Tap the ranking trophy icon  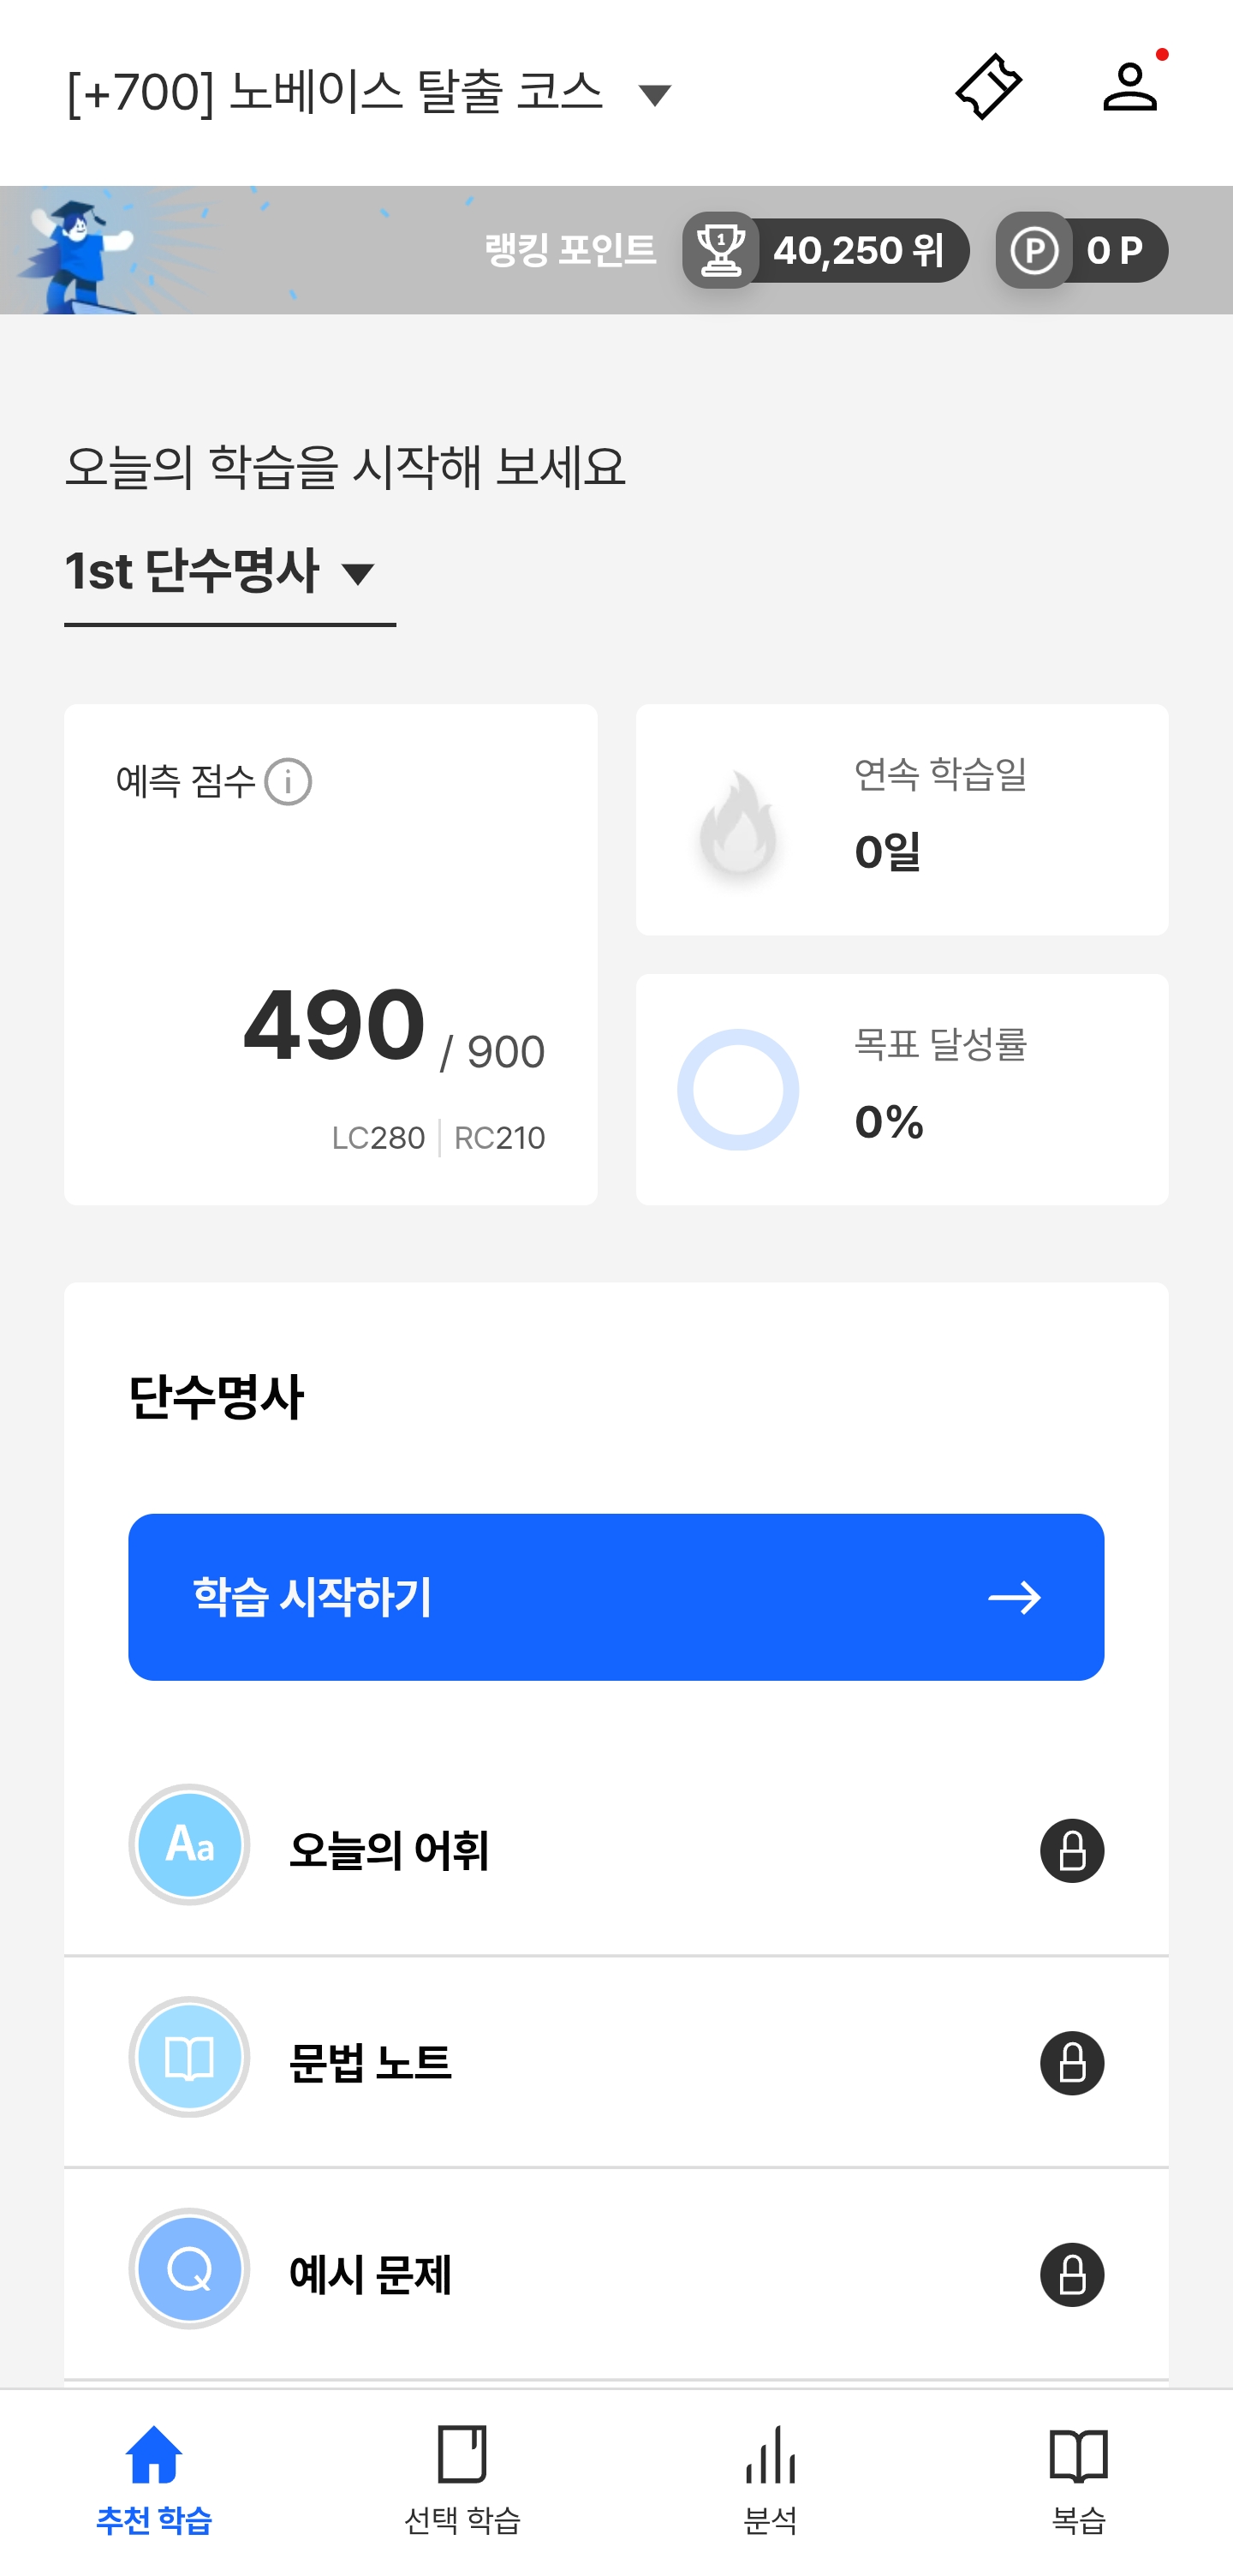tap(720, 250)
